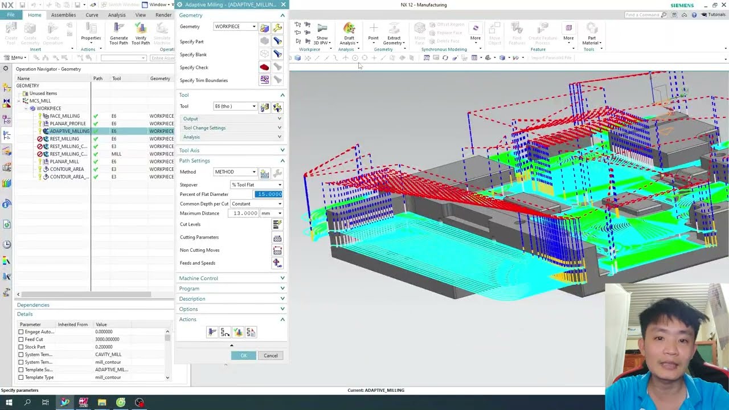Open the Cut Levels dialog icon

pyautogui.click(x=277, y=224)
